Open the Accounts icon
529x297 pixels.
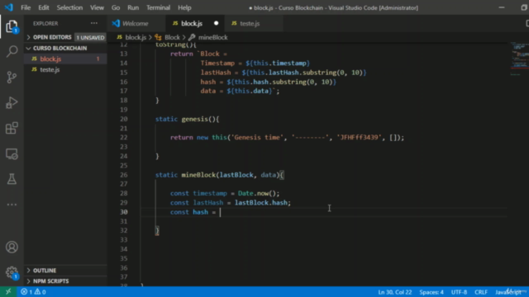(x=12, y=247)
